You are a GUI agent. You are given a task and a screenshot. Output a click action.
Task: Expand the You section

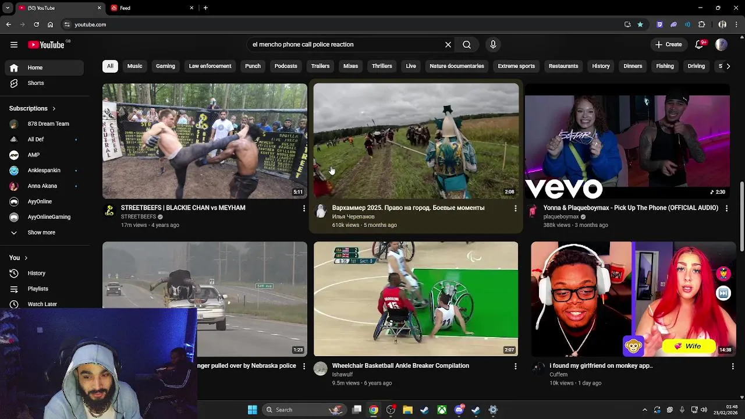click(18, 258)
